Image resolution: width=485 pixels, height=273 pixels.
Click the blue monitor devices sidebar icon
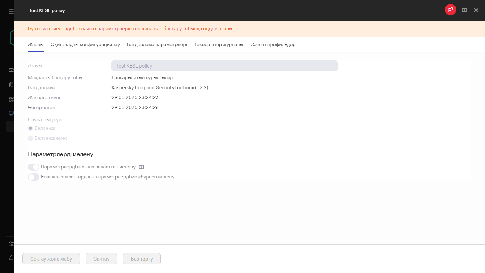click(11, 113)
